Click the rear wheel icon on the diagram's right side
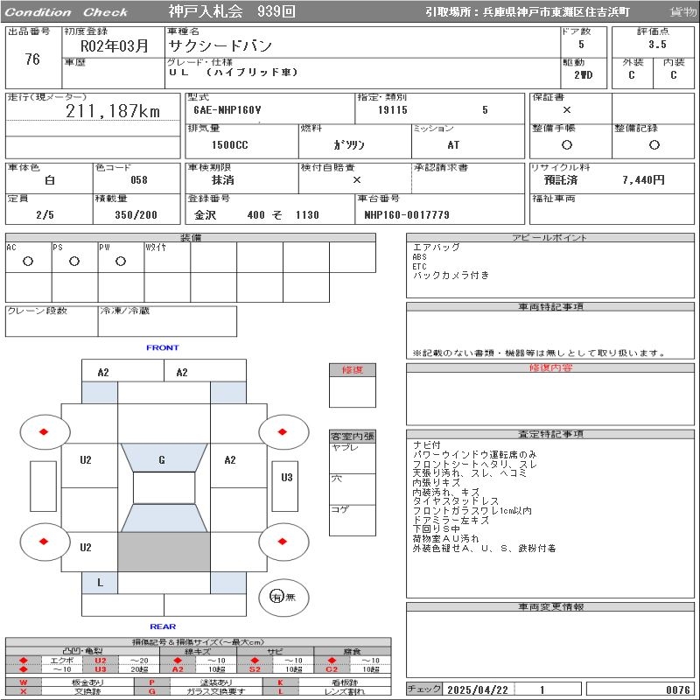Viewport: 700px width, 700px height. click(x=283, y=542)
